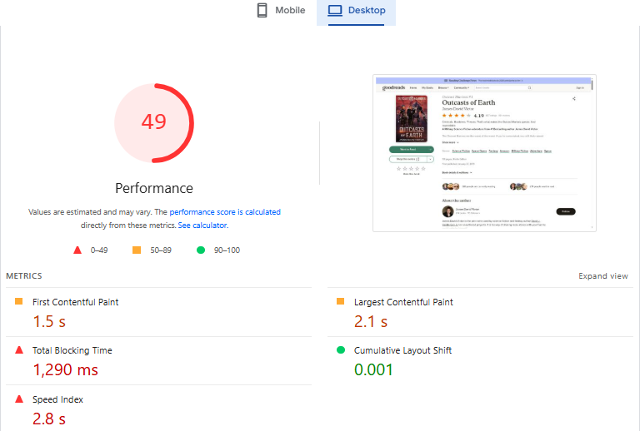
Task: Click the Largest Contentful Paint orange square icon
Action: 340,301
